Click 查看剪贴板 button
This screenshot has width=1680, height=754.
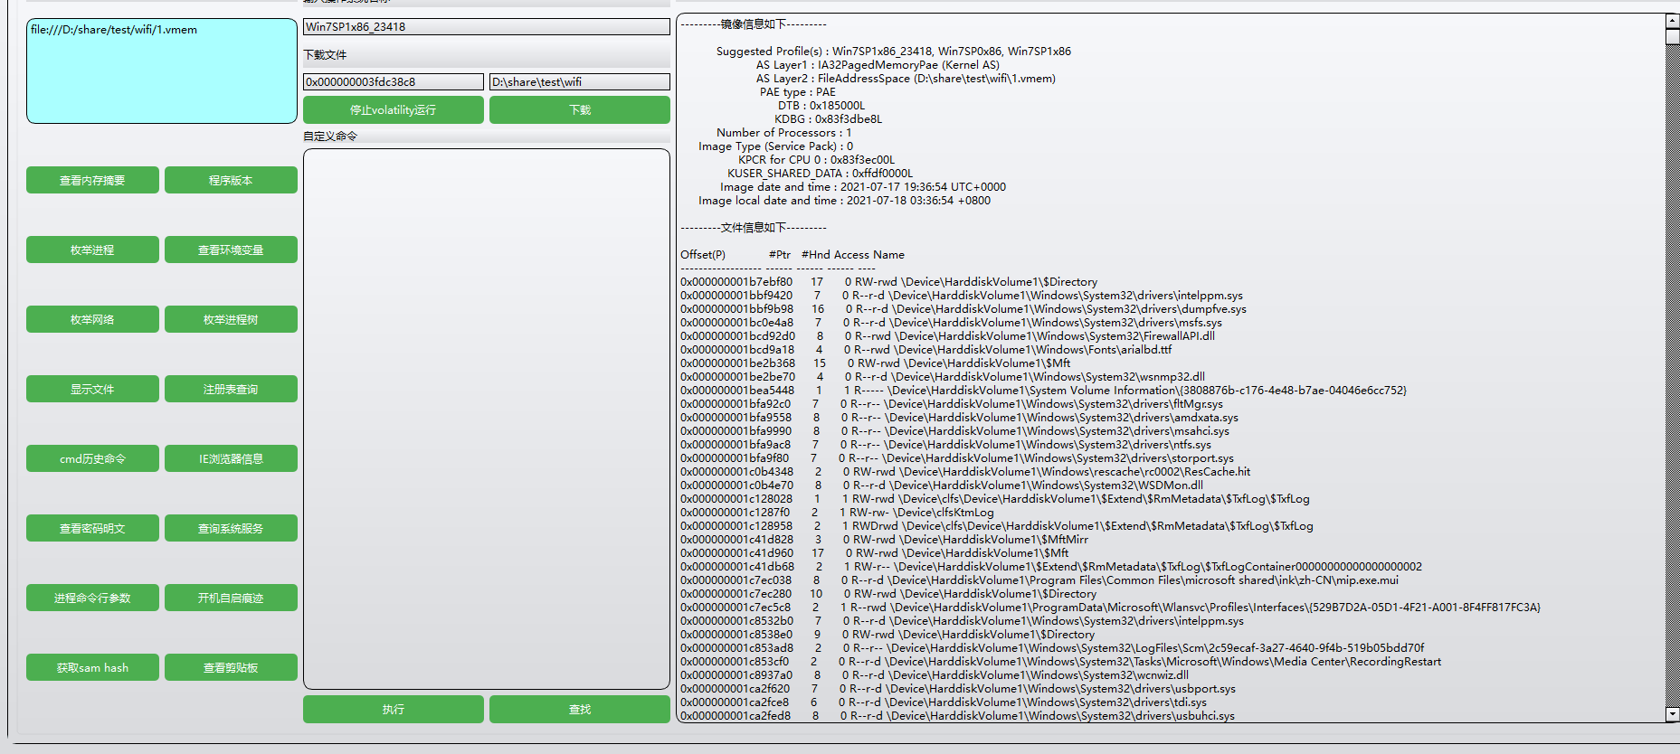(x=231, y=667)
